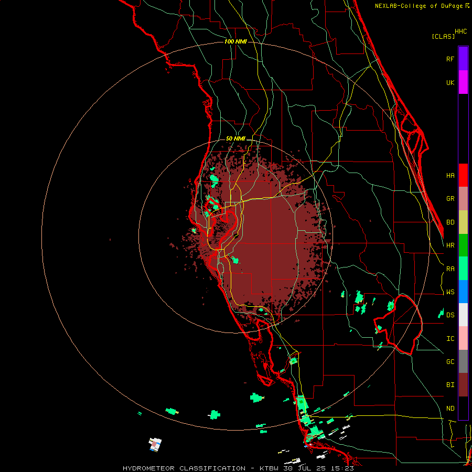The image size is (472, 472).
Task: Click the NEXLAB-College of DuPage text
Action: (x=419, y=6)
